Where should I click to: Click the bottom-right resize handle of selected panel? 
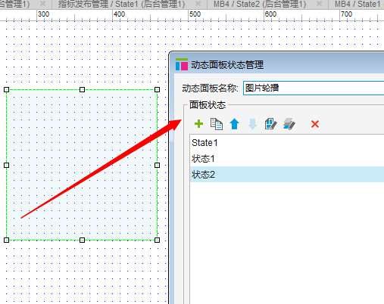(157, 240)
